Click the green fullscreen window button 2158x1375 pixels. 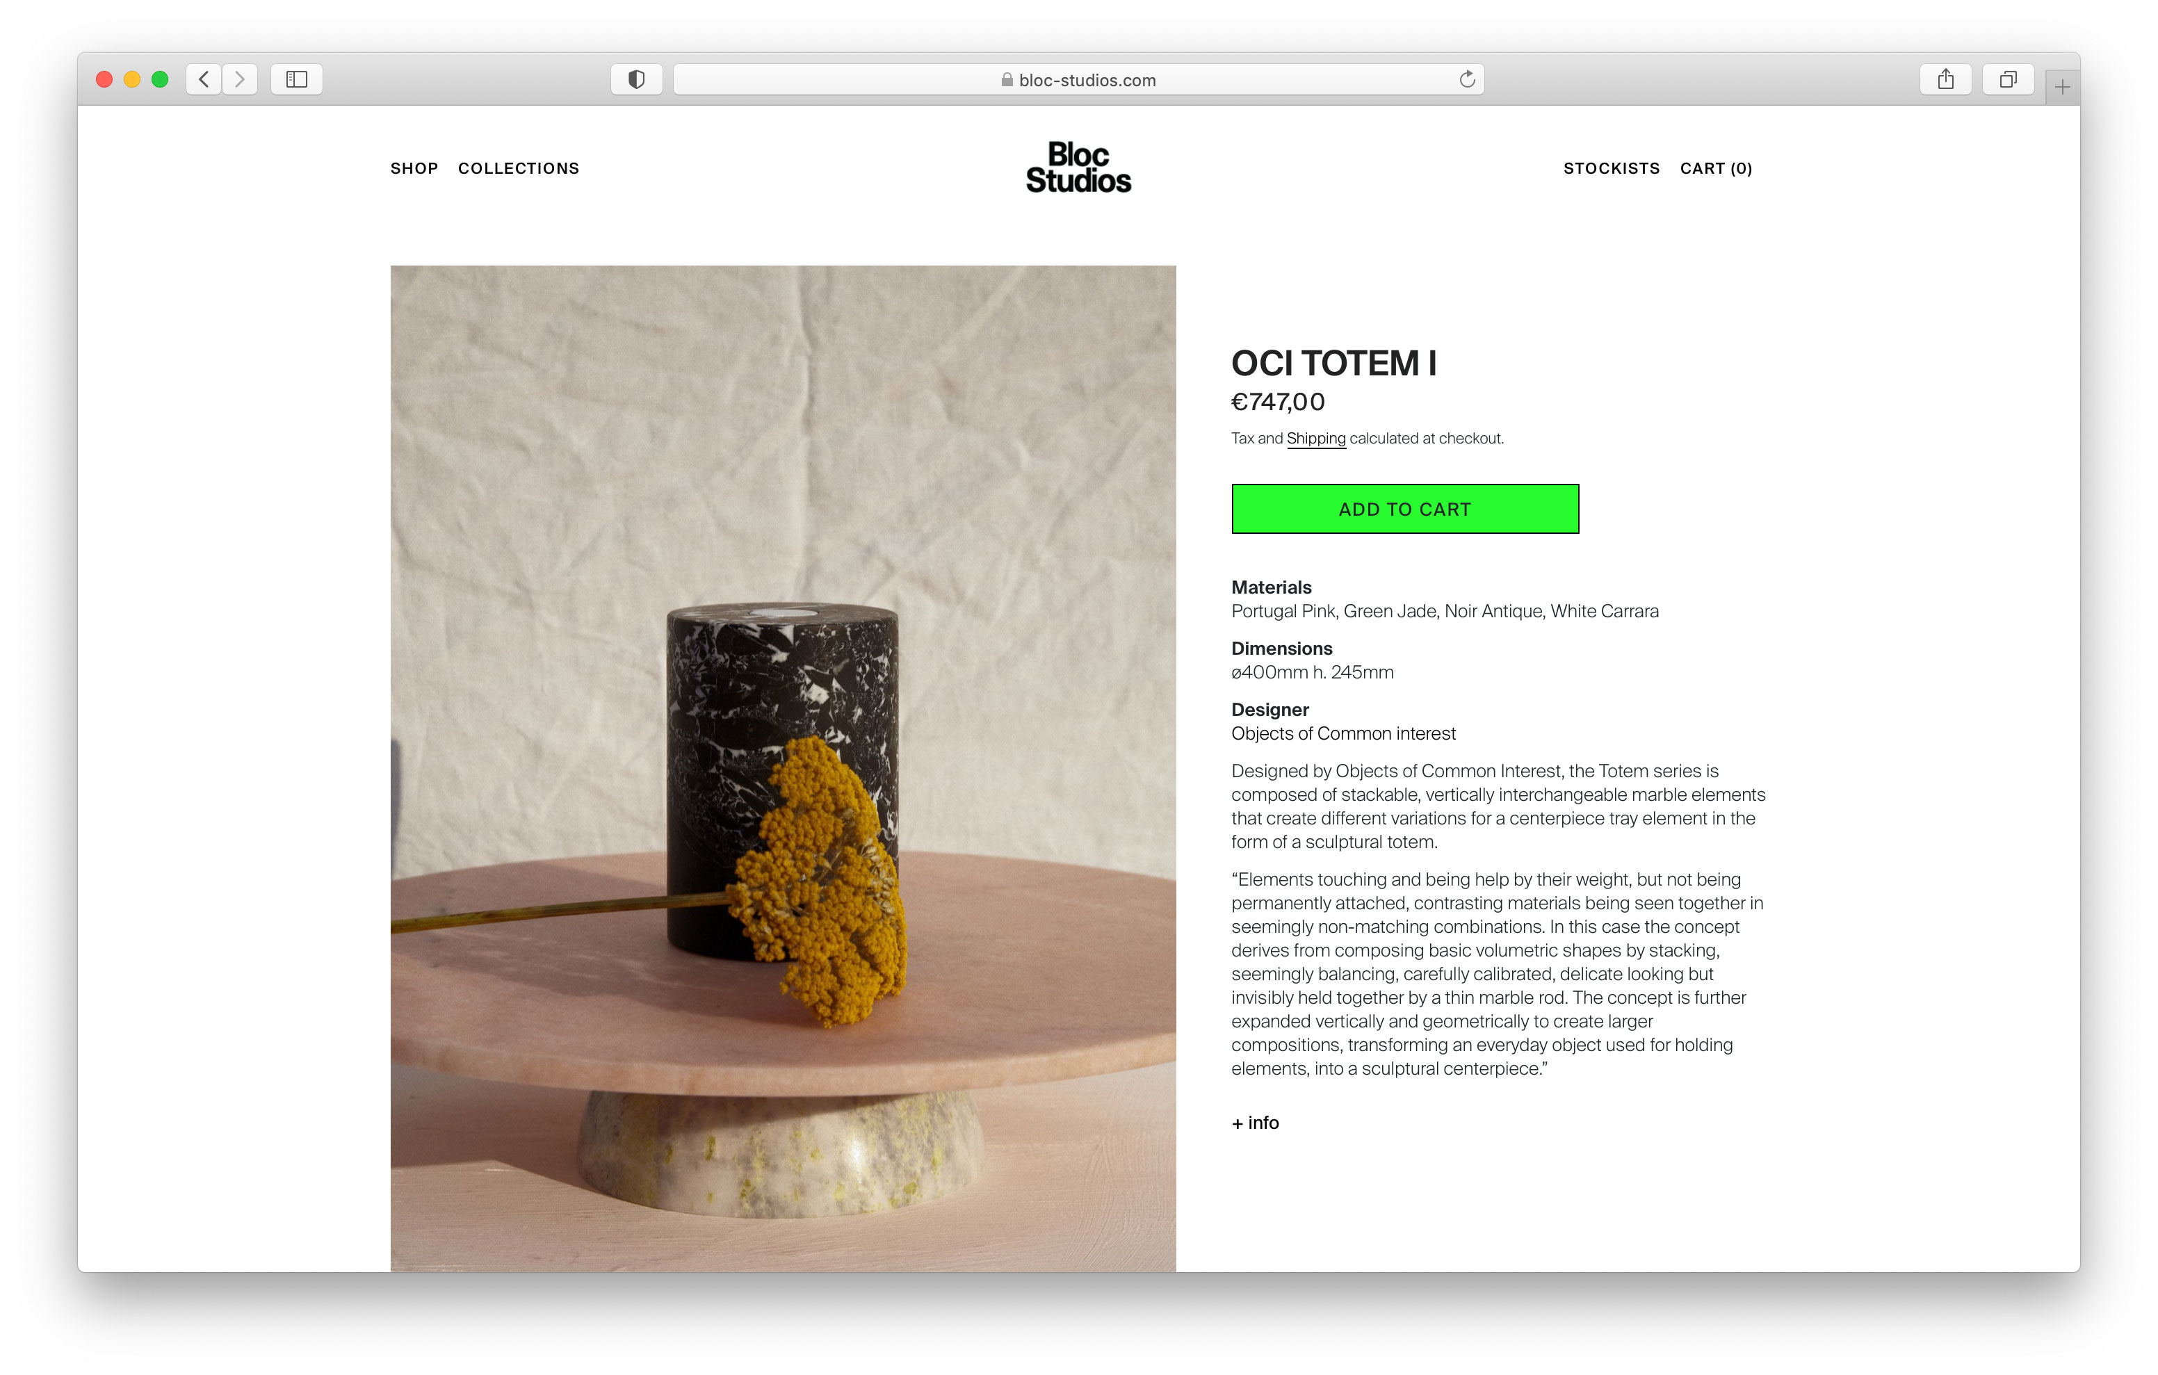pyautogui.click(x=161, y=80)
